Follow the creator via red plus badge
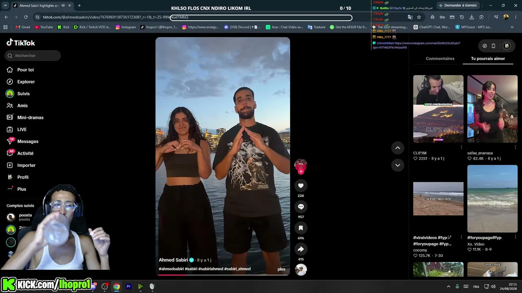Image resolution: width=522 pixels, height=293 pixels. point(301,172)
